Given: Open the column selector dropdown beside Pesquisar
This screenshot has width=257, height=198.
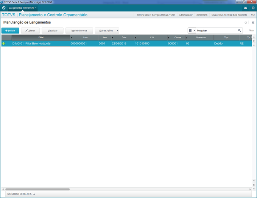Looking at the screenshot, I should (192, 30).
